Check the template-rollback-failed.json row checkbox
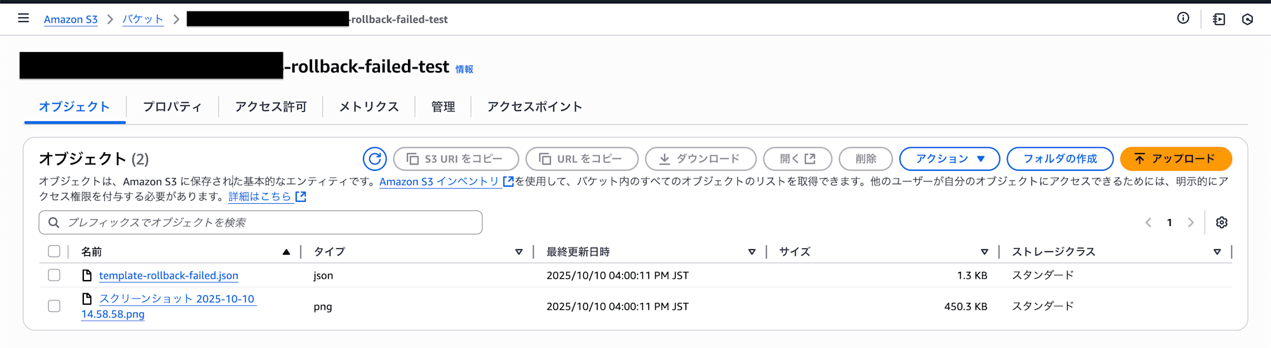 point(54,275)
